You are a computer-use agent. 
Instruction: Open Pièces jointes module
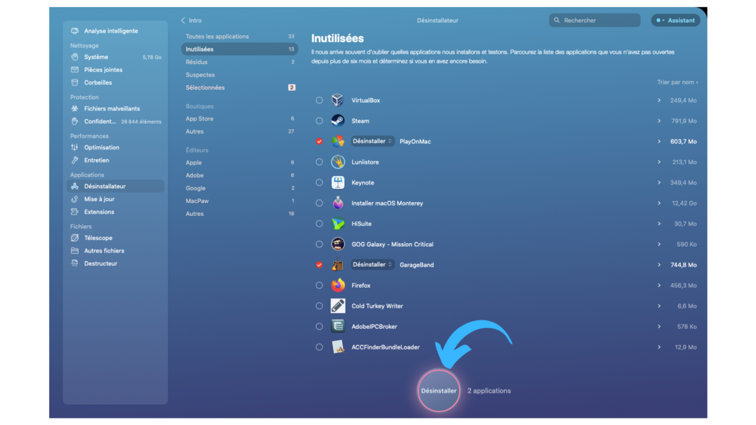[115, 70]
